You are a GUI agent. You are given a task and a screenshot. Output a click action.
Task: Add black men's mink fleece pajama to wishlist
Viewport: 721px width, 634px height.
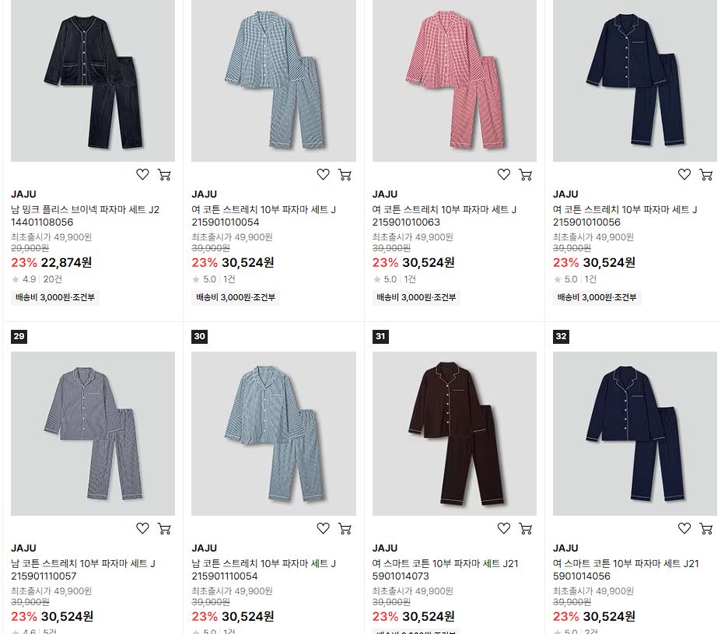[142, 175]
